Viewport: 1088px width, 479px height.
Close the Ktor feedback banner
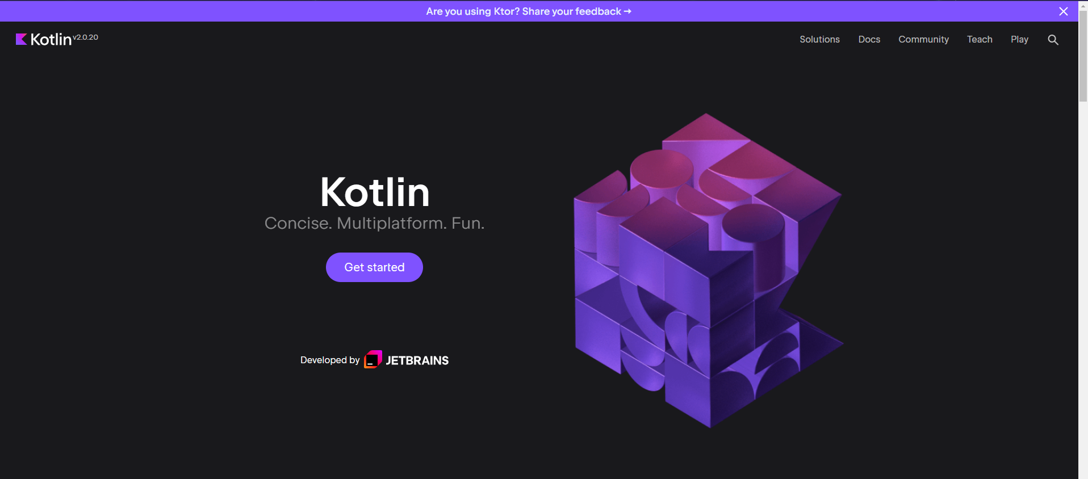point(1064,11)
